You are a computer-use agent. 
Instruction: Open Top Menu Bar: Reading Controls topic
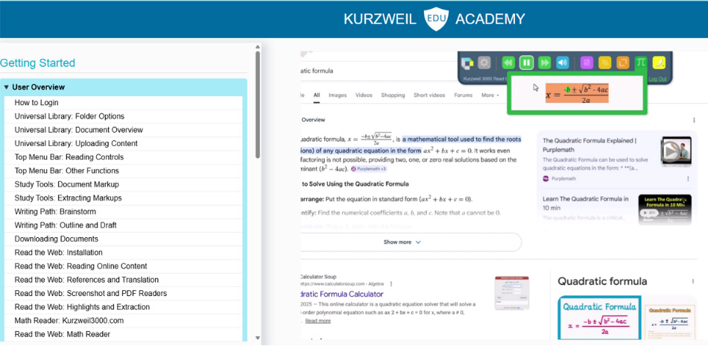(x=123, y=157)
